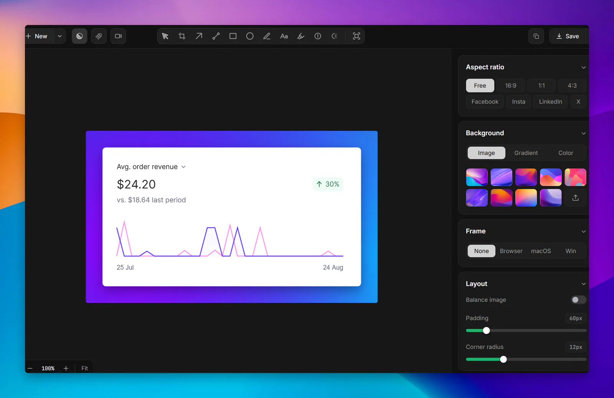The width and height of the screenshot is (614, 398).
Task: Collapse the Frame section
Action: coord(583,231)
